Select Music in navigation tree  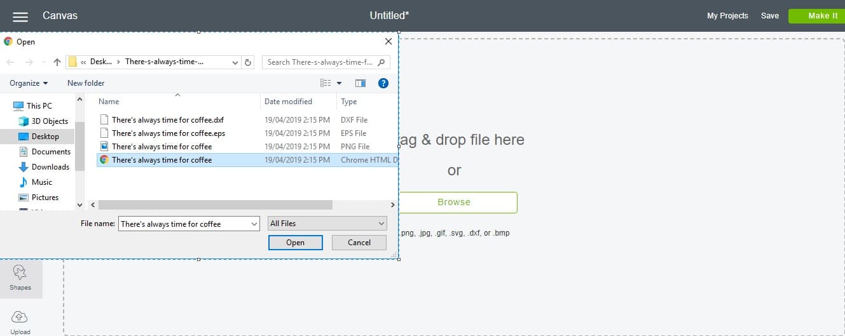(36, 182)
